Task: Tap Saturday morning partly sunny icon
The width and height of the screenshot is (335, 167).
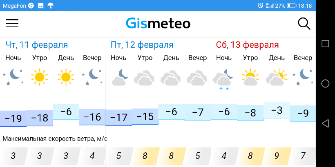Action: coord(250,77)
